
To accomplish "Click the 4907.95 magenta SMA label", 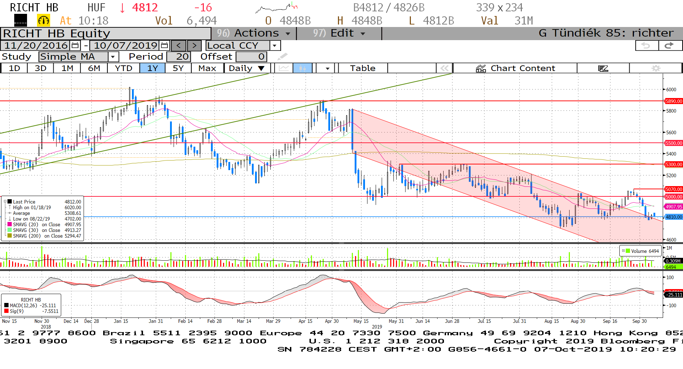I will pos(673,206).
